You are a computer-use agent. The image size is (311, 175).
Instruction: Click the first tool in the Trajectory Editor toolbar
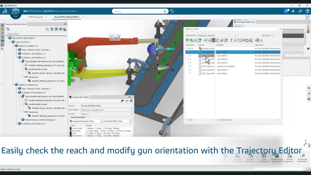[187, 40]
